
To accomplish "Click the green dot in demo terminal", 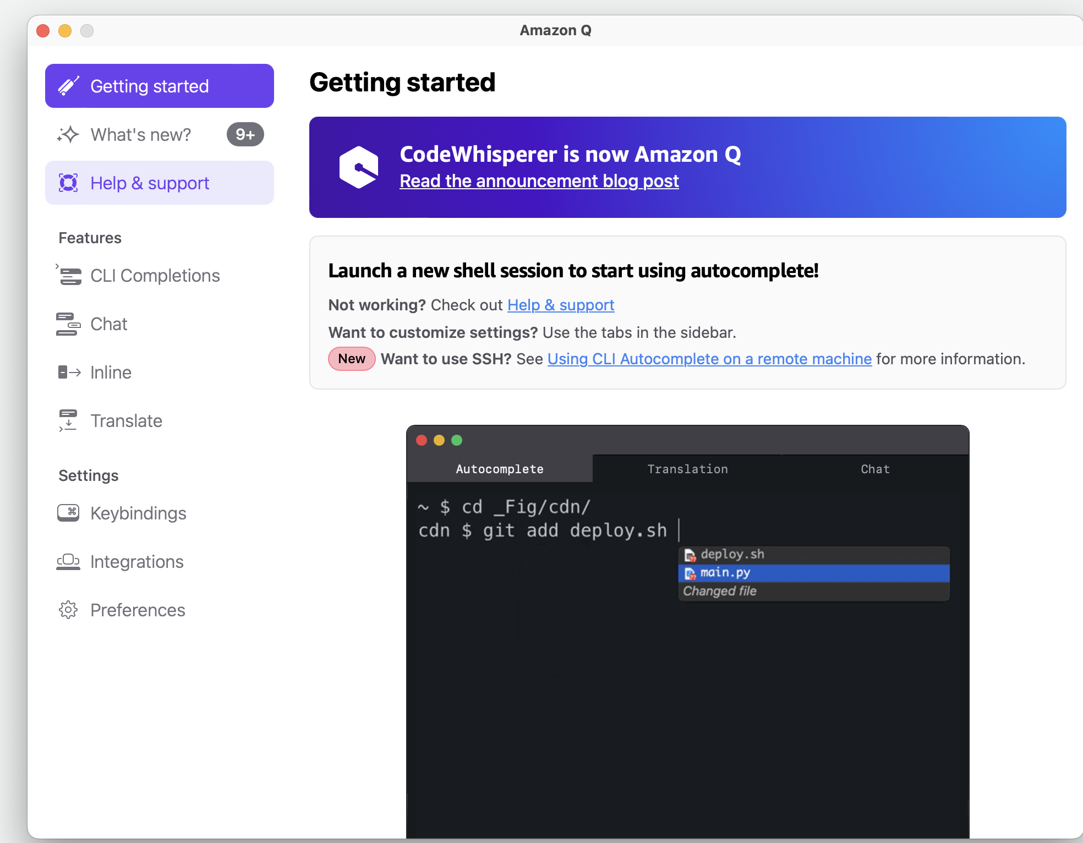I will pyautogui.click(x=457, y=440).
